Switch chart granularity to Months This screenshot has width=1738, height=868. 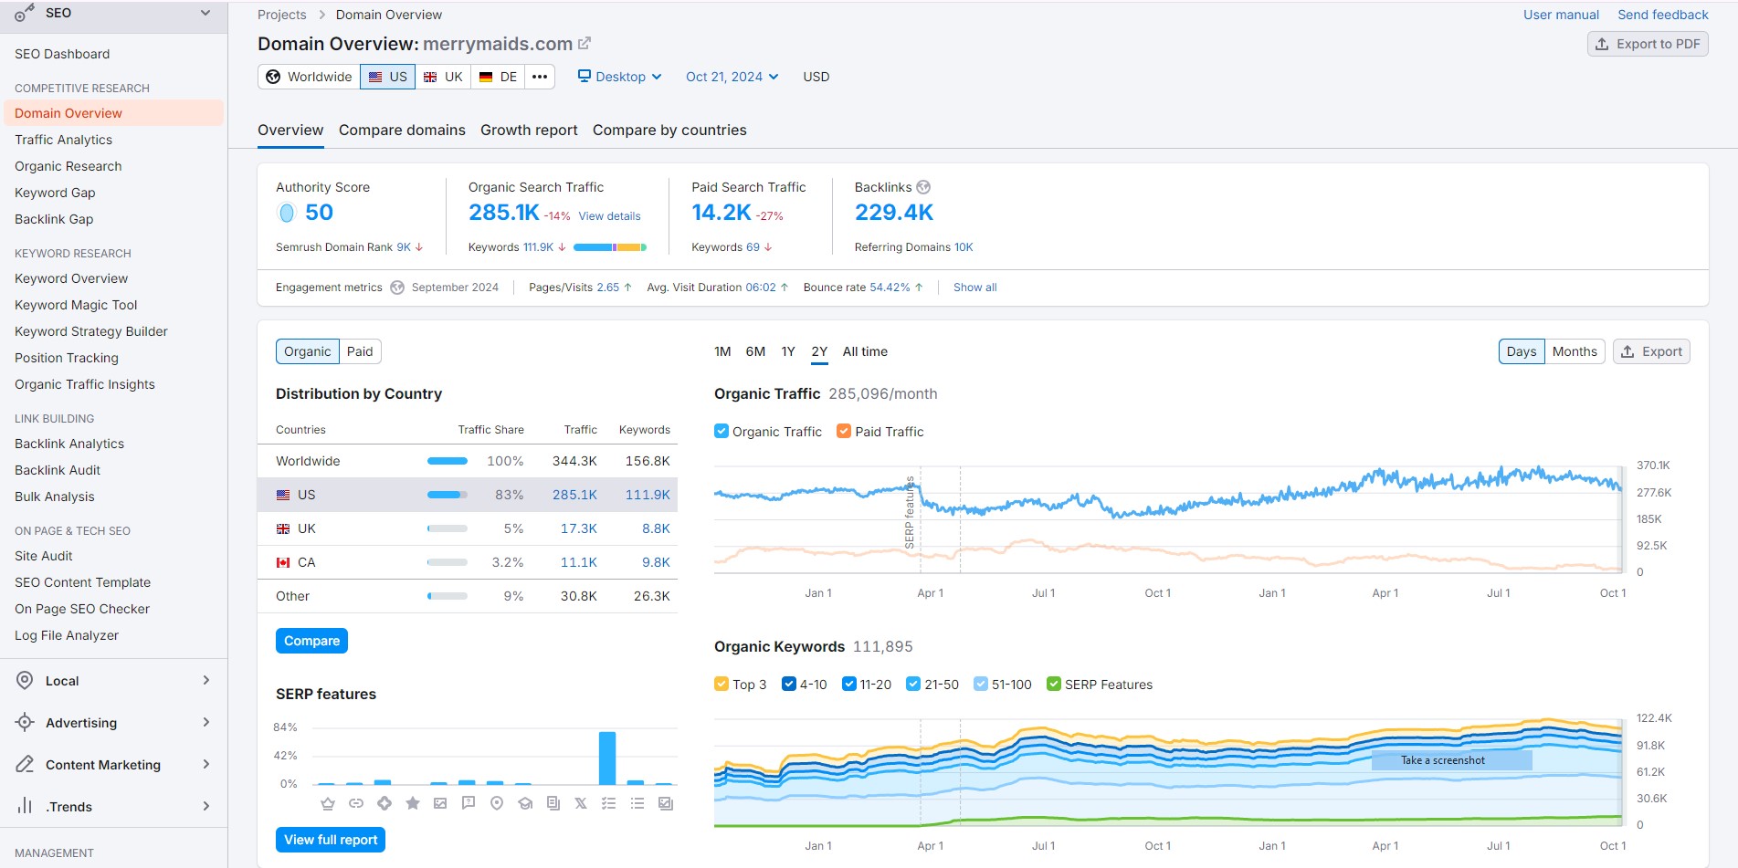click(x=1575, y=351)
